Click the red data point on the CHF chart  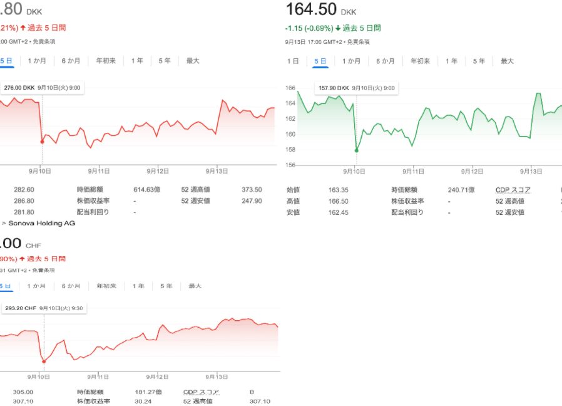pyautogui.click(x=43, y=362)
